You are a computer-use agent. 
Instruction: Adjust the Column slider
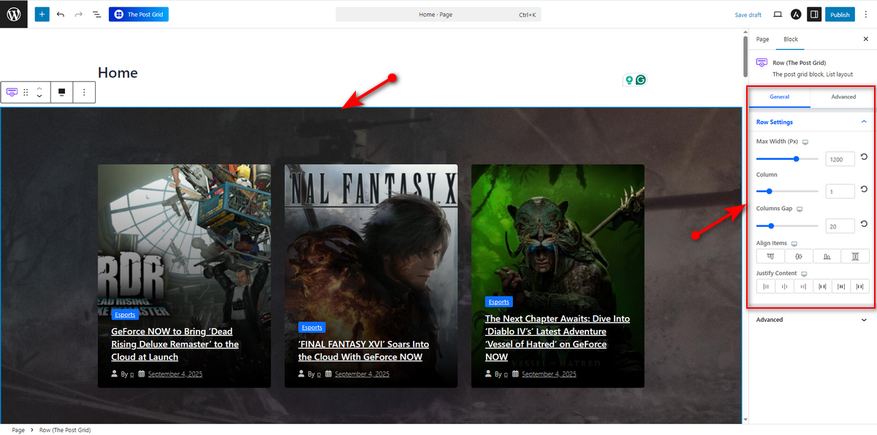786,191
